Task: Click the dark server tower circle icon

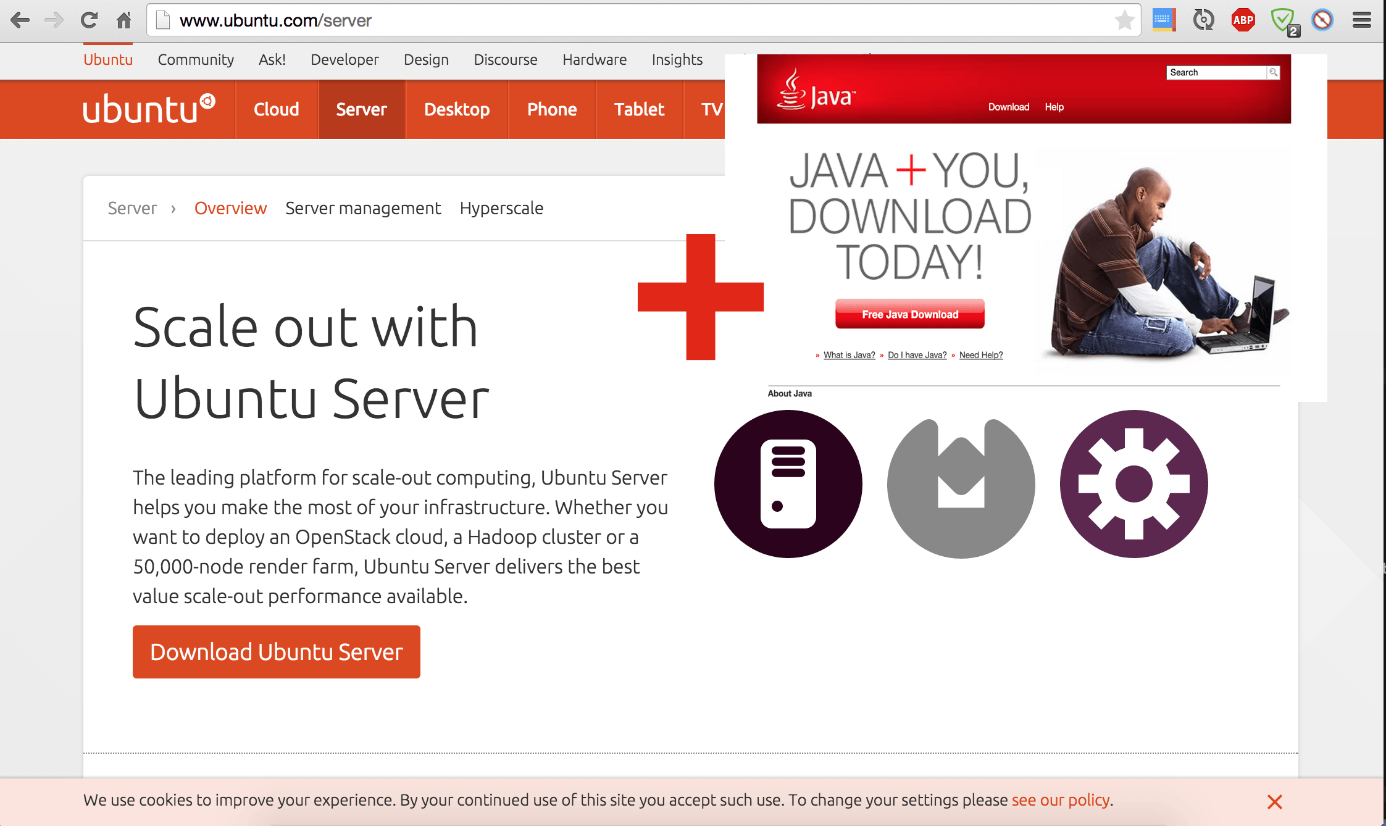Action: tap(788, 484)
